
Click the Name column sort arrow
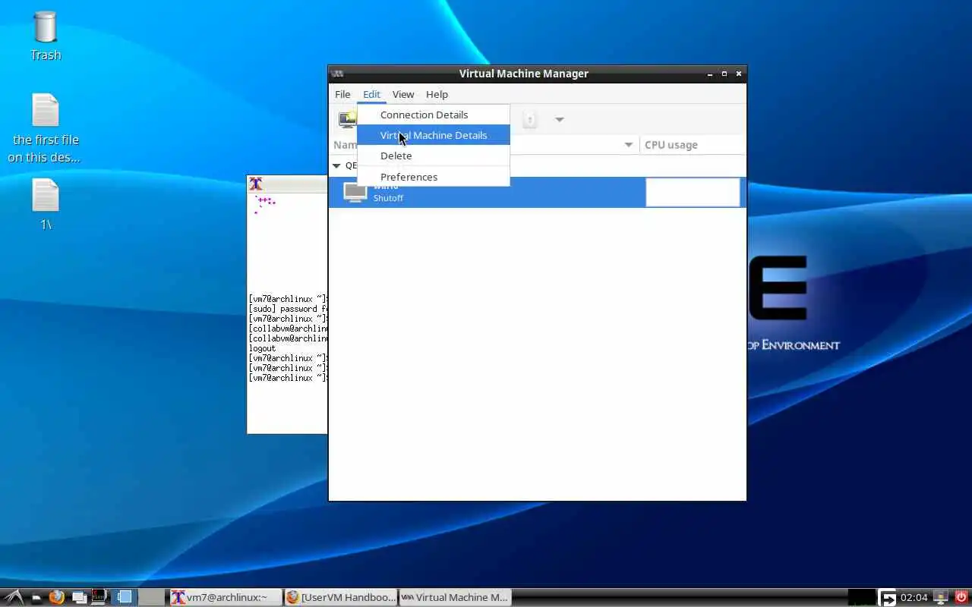pos(629,145)
